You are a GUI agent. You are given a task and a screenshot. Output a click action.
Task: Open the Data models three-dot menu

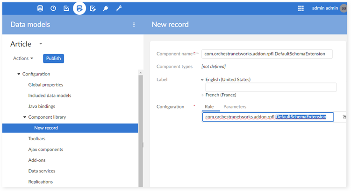pyautogui.click(x=134, y=25)
